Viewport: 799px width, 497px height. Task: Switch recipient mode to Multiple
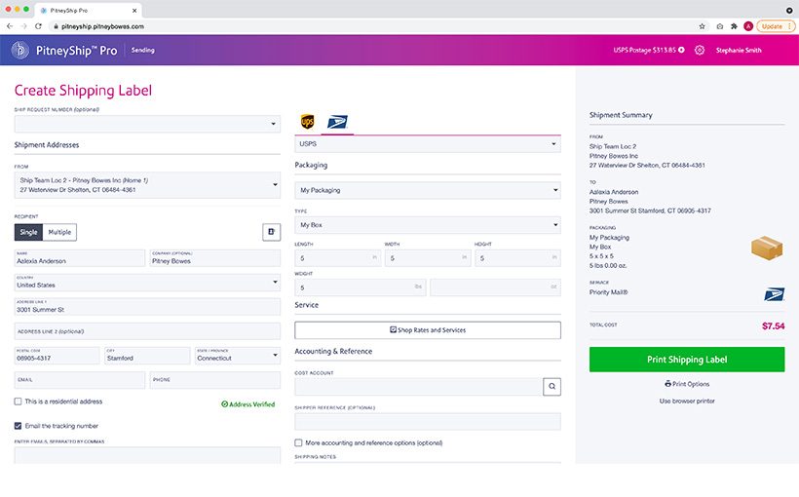(x=59, y=232)
